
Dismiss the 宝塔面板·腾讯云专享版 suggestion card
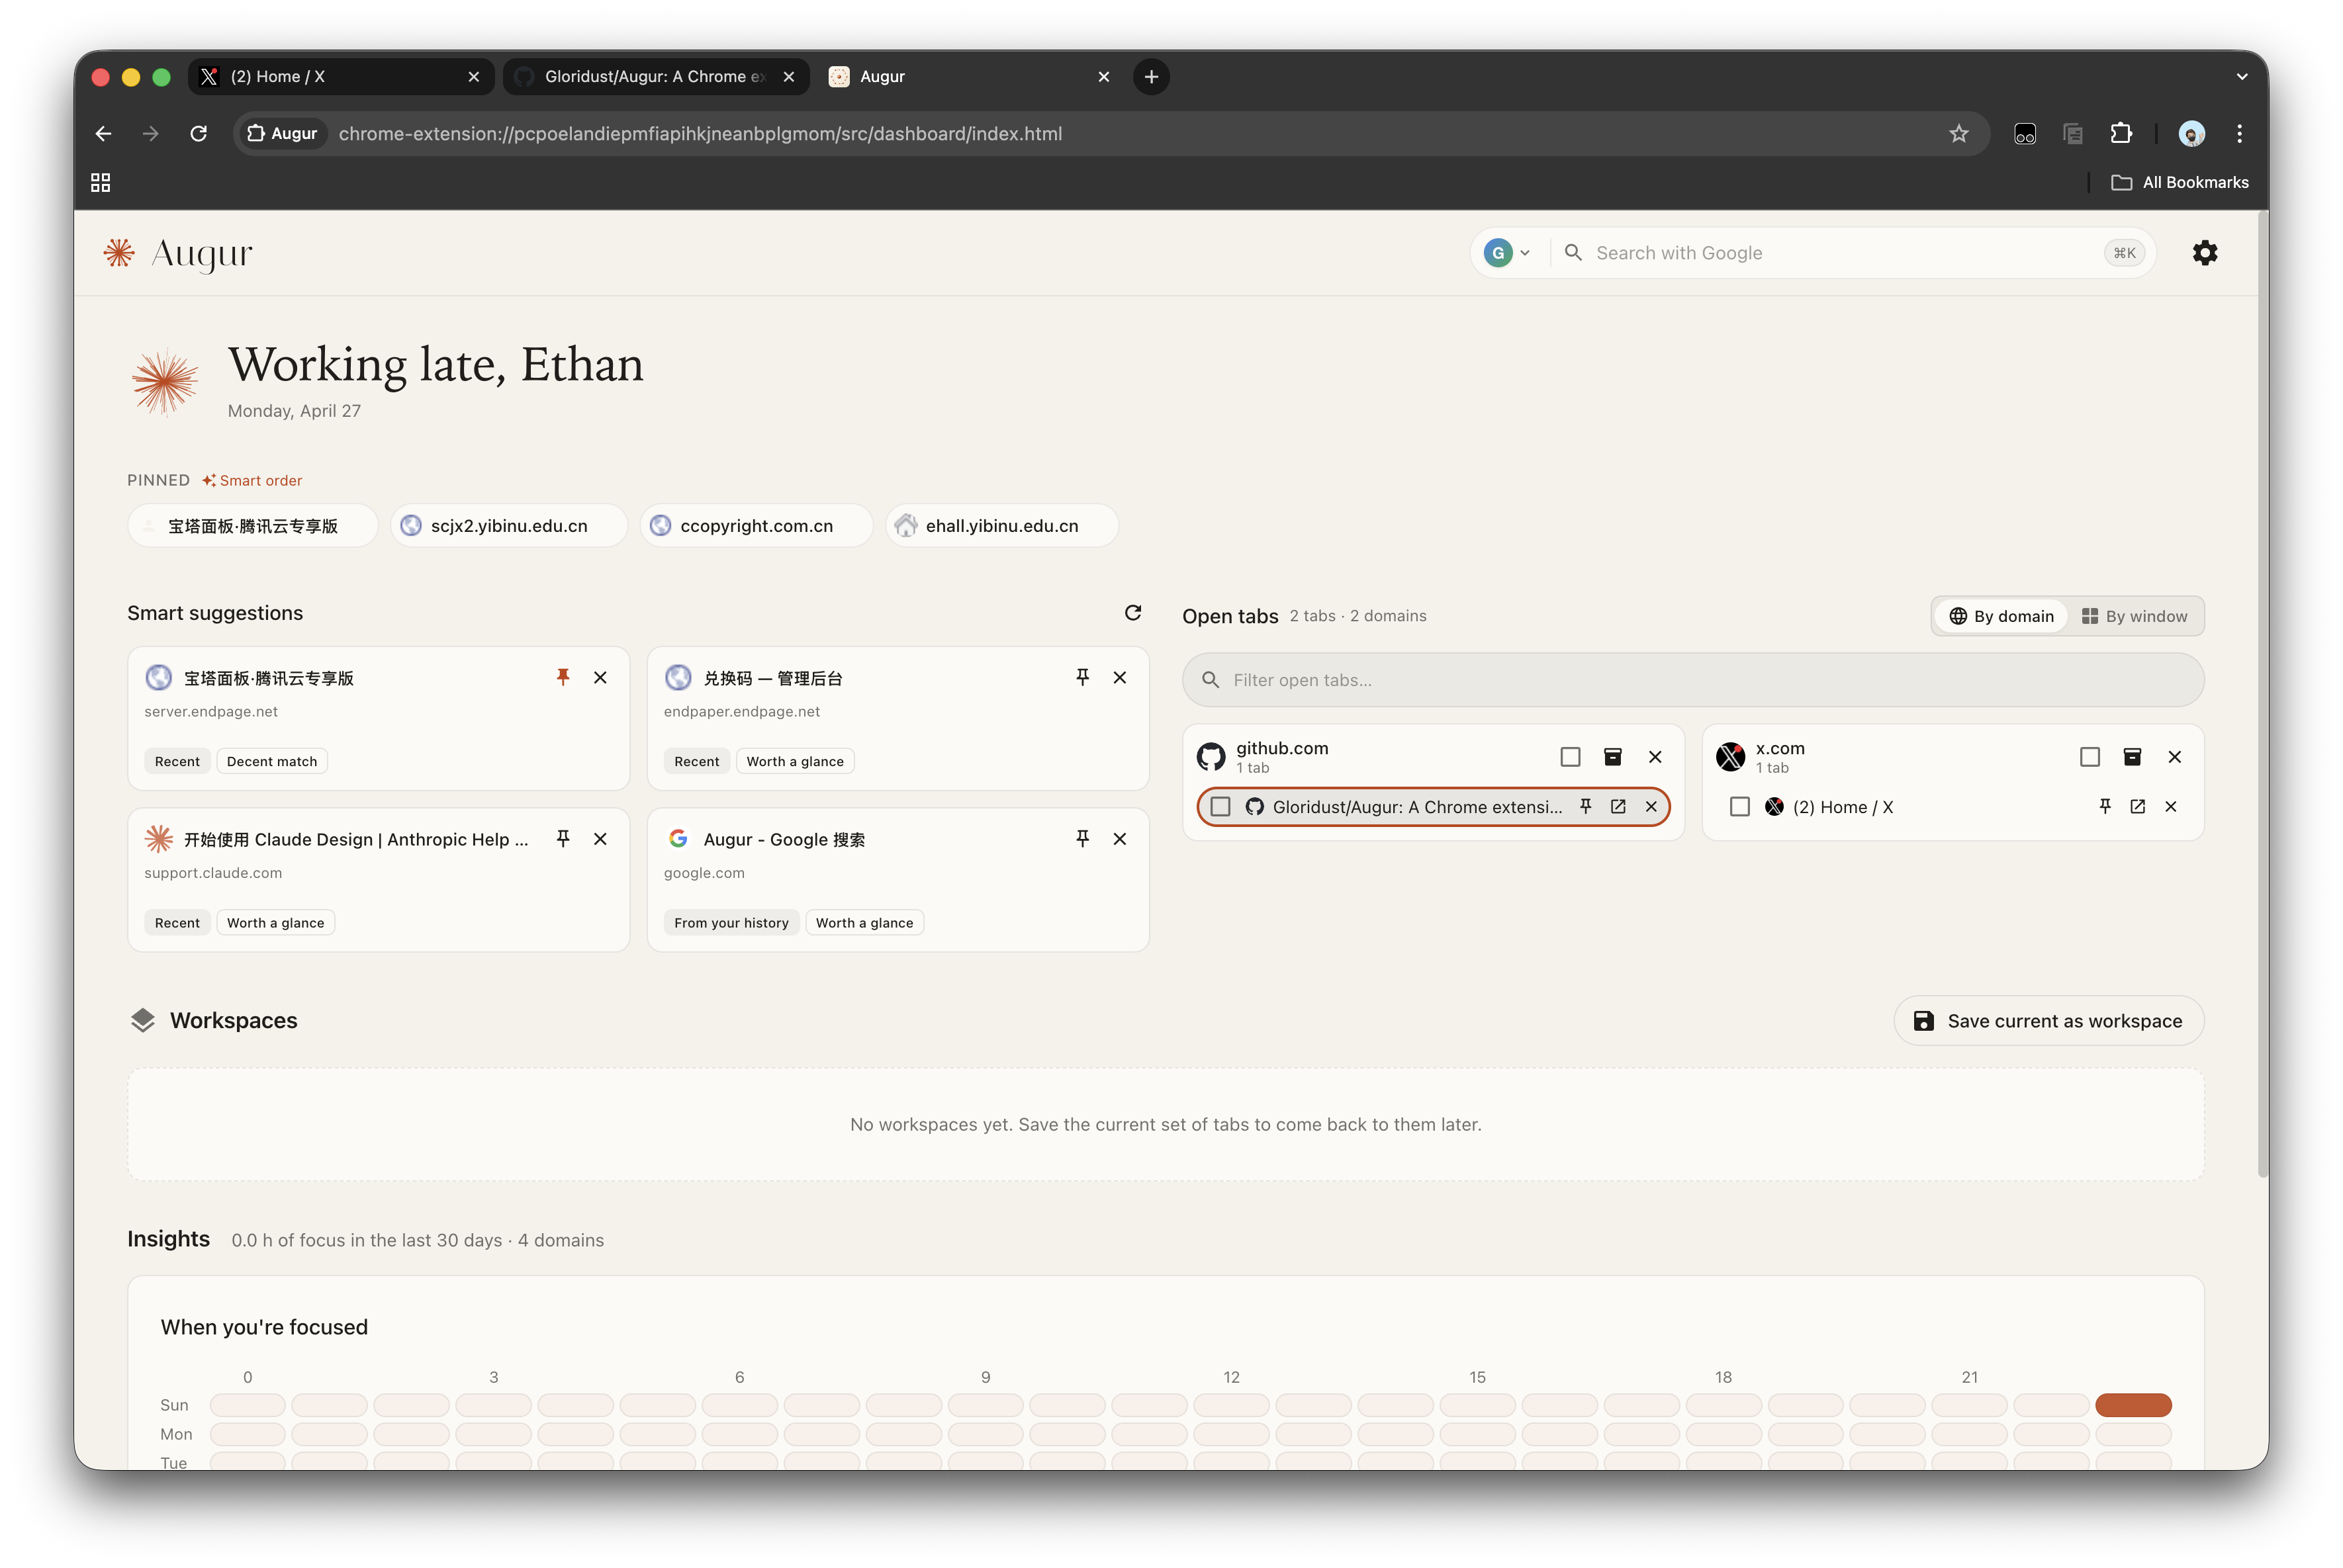tap(600, 677)
